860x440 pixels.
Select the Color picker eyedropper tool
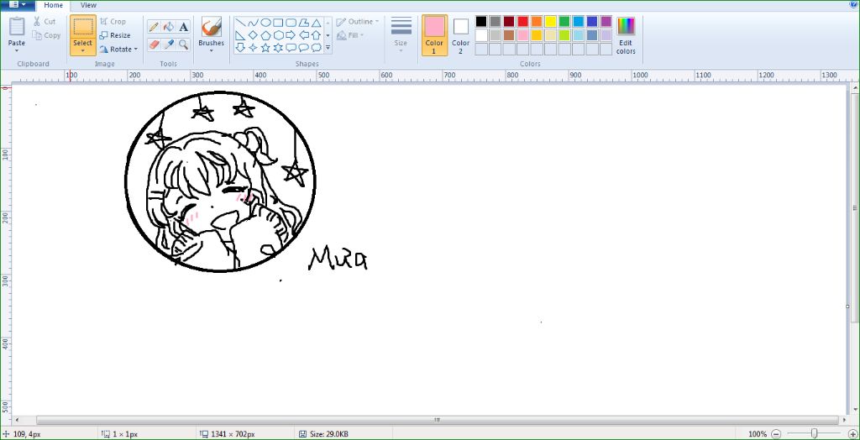click(169, 44)
